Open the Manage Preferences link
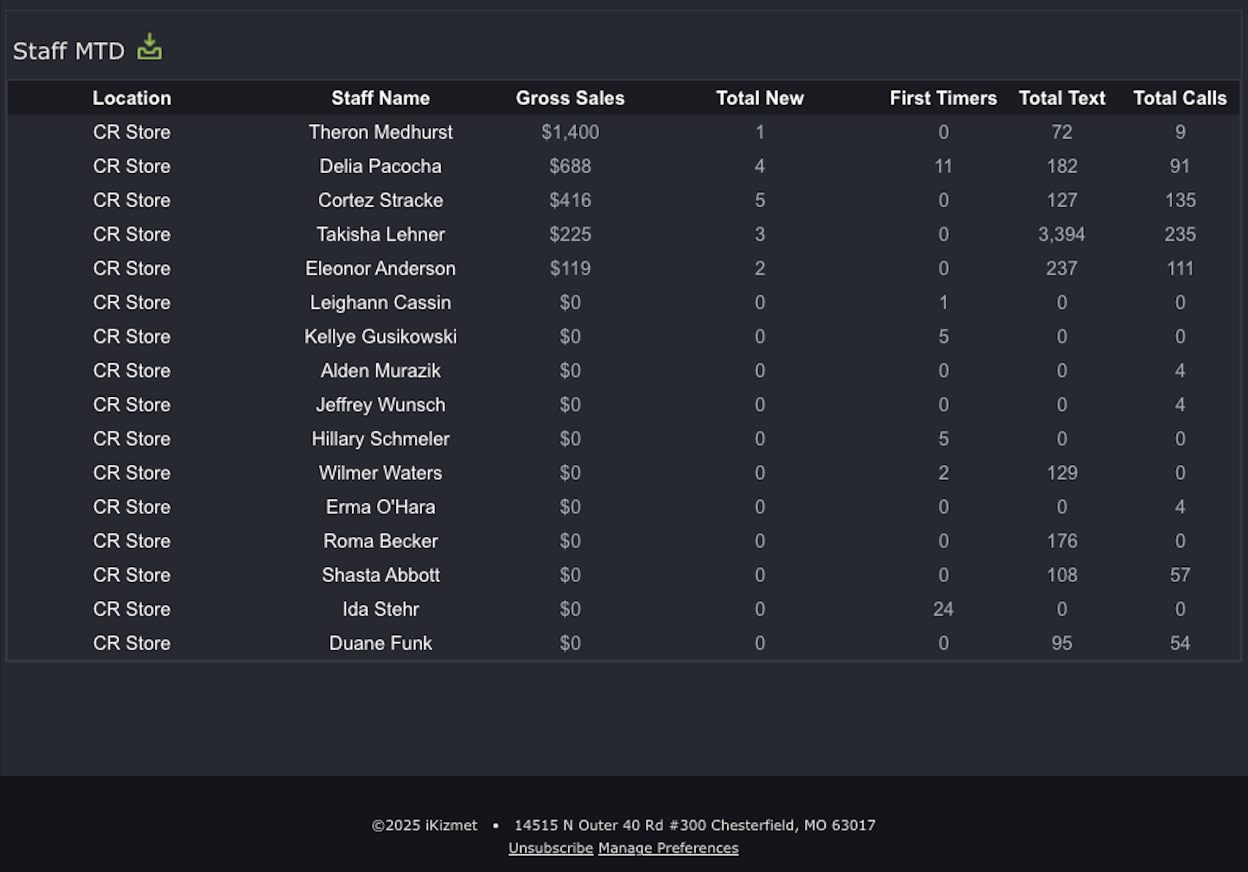1248x872 pixels. pos(668,848)
